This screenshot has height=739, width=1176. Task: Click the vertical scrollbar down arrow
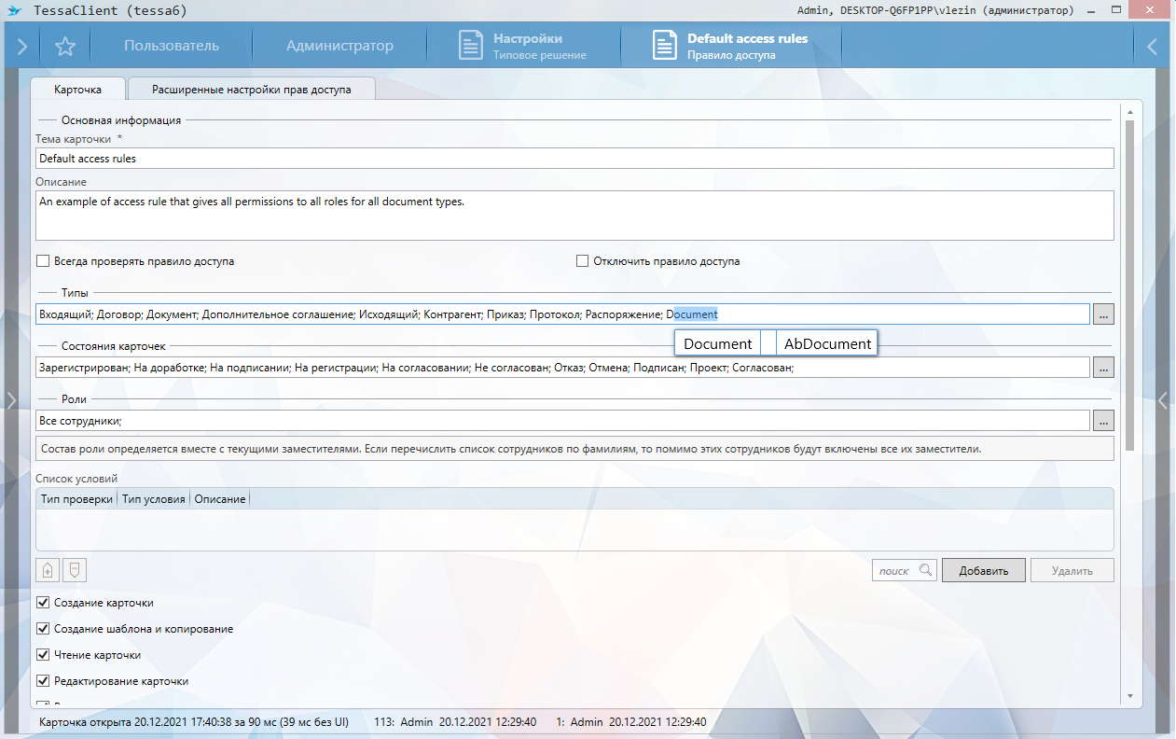pyautogui.click(x=1129, y=696)
